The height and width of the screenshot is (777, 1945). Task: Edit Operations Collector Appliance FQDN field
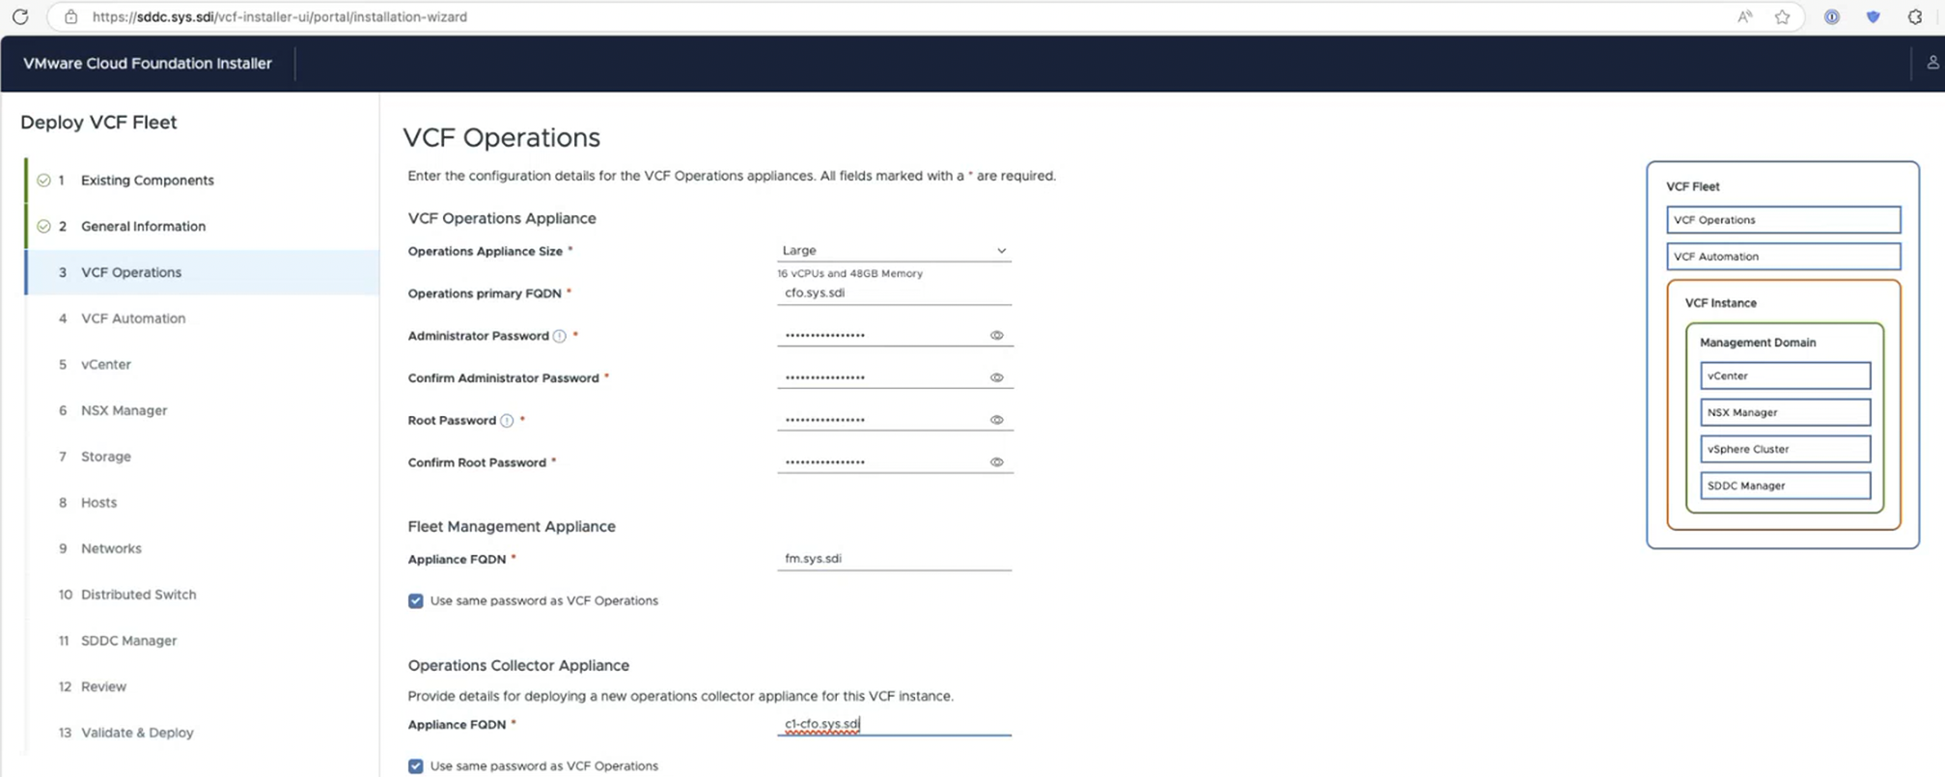894,724
